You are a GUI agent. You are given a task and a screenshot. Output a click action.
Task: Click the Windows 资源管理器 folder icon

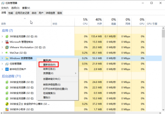click(x=7, y=58)
